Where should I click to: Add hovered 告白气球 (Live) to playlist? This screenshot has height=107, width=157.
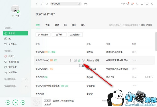tap(75, 60)
